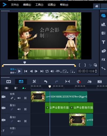Toggle ripple lock on 叠加1 track
The height and width of the screenshot is (136, 107).
pos(12,109)
